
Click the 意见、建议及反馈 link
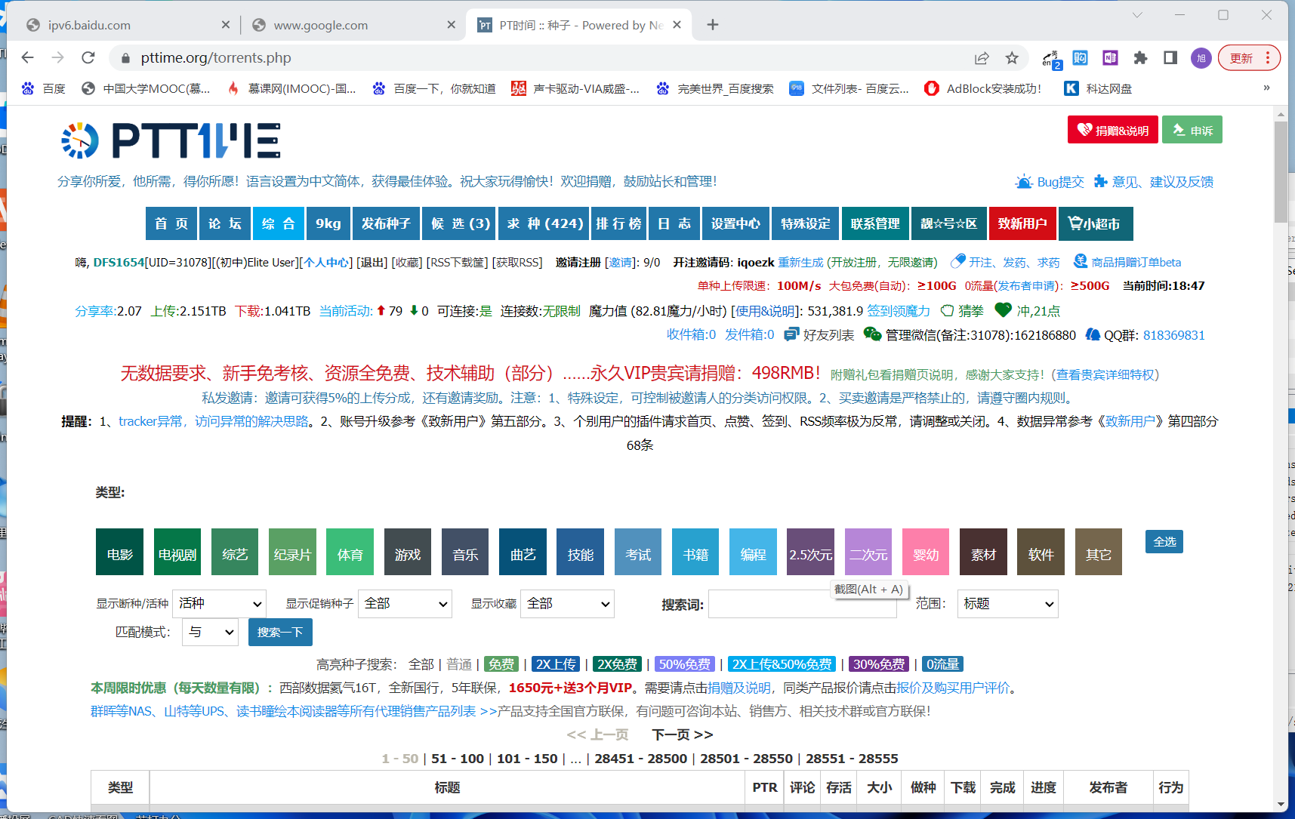point(1154,182)
